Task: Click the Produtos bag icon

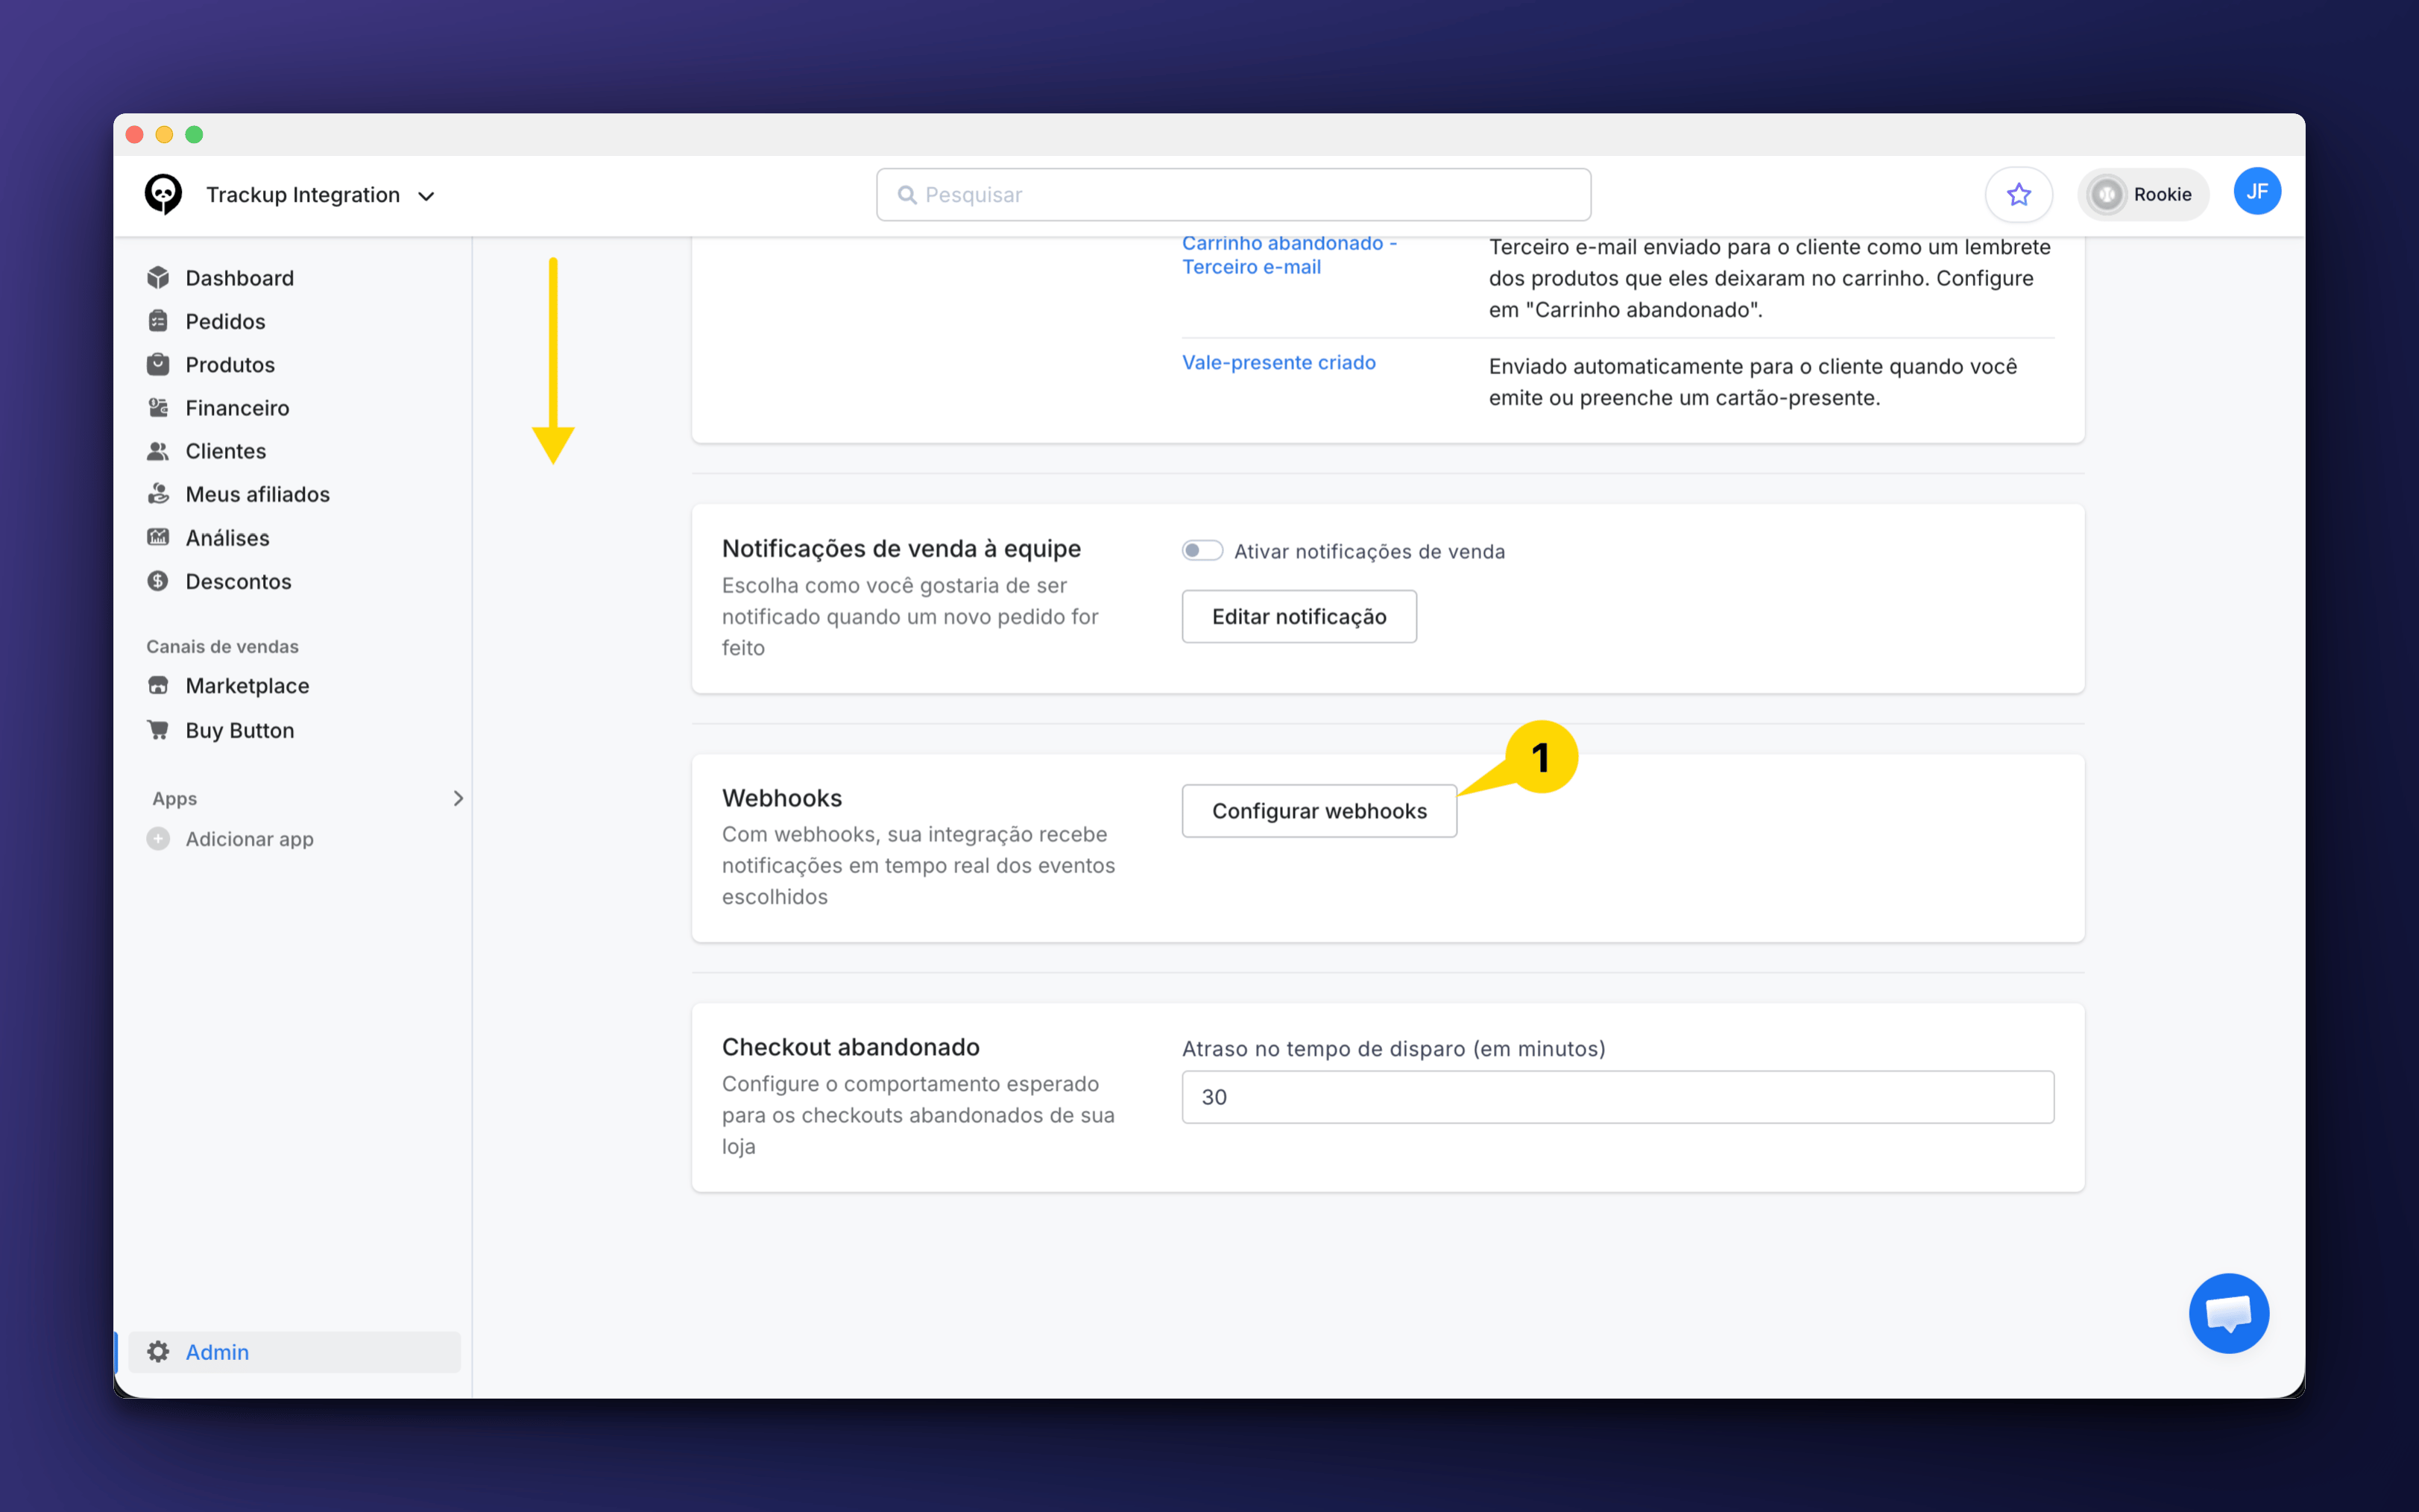Action: click(158, 364)
